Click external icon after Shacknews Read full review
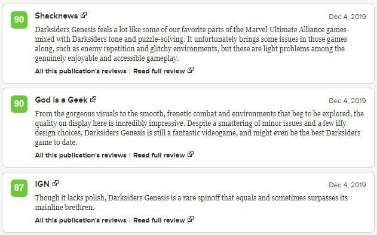Image resolution: width=377 pixels, height=235 pixels. click(191, 70)
